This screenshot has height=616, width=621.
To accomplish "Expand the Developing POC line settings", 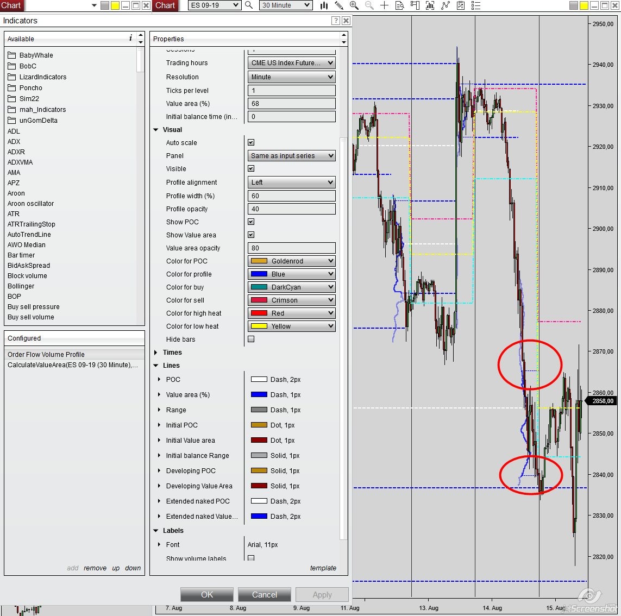I will pyautogui.click(x=159, y=471).
